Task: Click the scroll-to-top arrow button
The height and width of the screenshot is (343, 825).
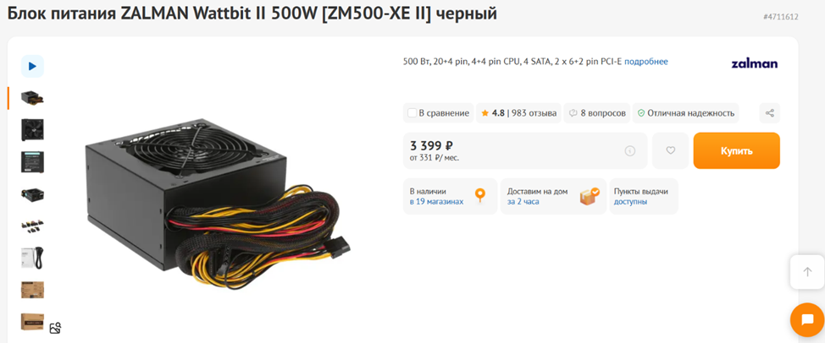Action: (807, 272)
